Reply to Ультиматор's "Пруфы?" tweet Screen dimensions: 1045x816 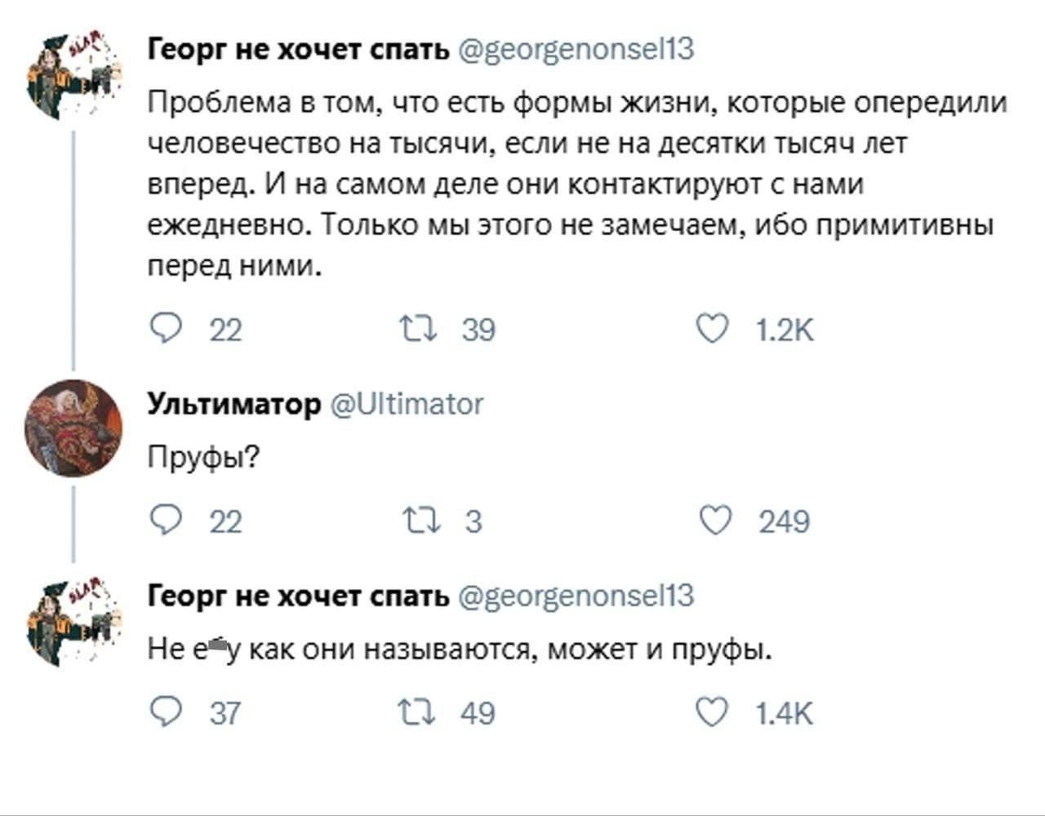click(167, 521)
